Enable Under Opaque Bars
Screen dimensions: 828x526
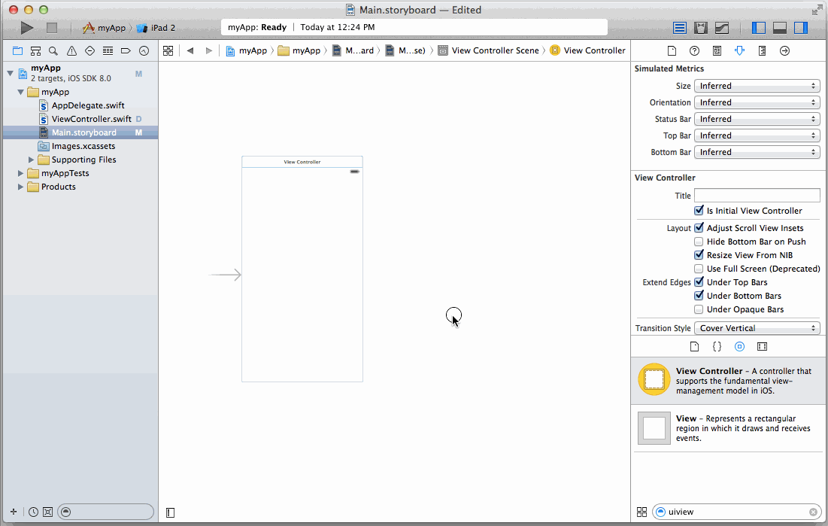699,309
